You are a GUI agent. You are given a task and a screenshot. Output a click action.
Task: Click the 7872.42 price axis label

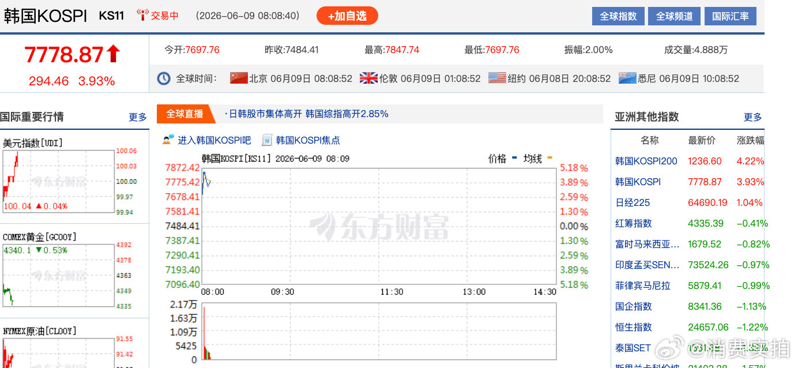(182, 167)
